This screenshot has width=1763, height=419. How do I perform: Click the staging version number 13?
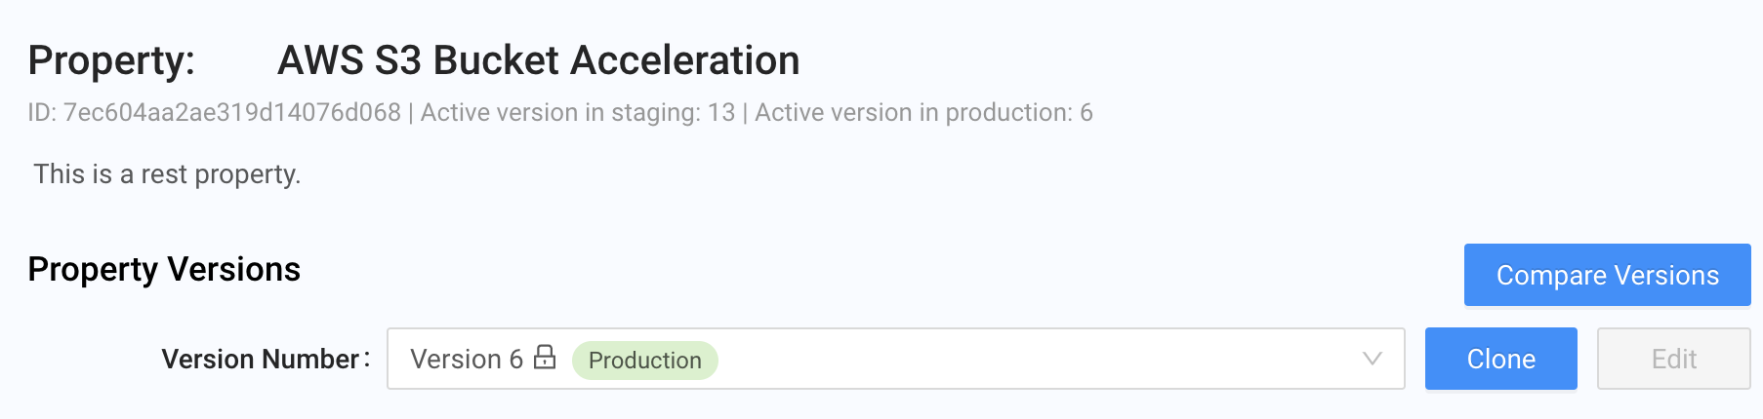[721, 113]
